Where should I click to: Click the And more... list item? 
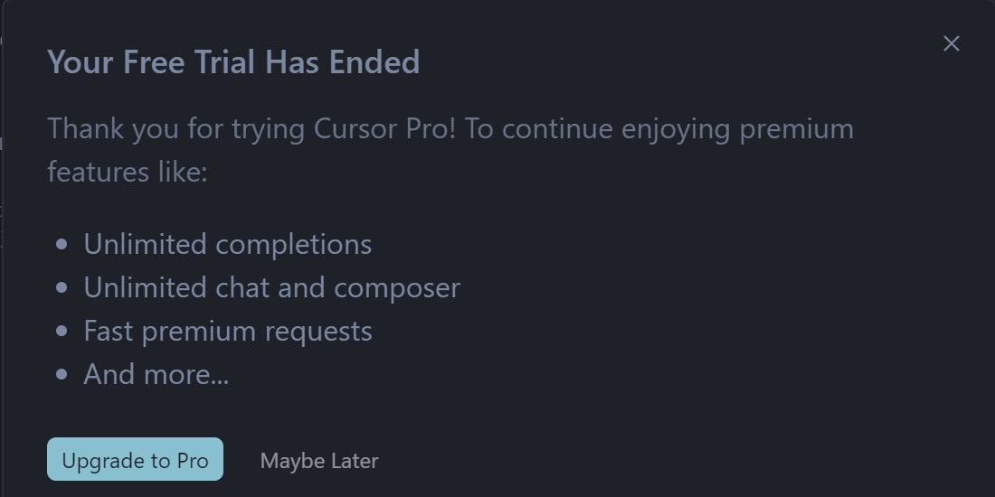pyautogui.click(x=156, y=374)
